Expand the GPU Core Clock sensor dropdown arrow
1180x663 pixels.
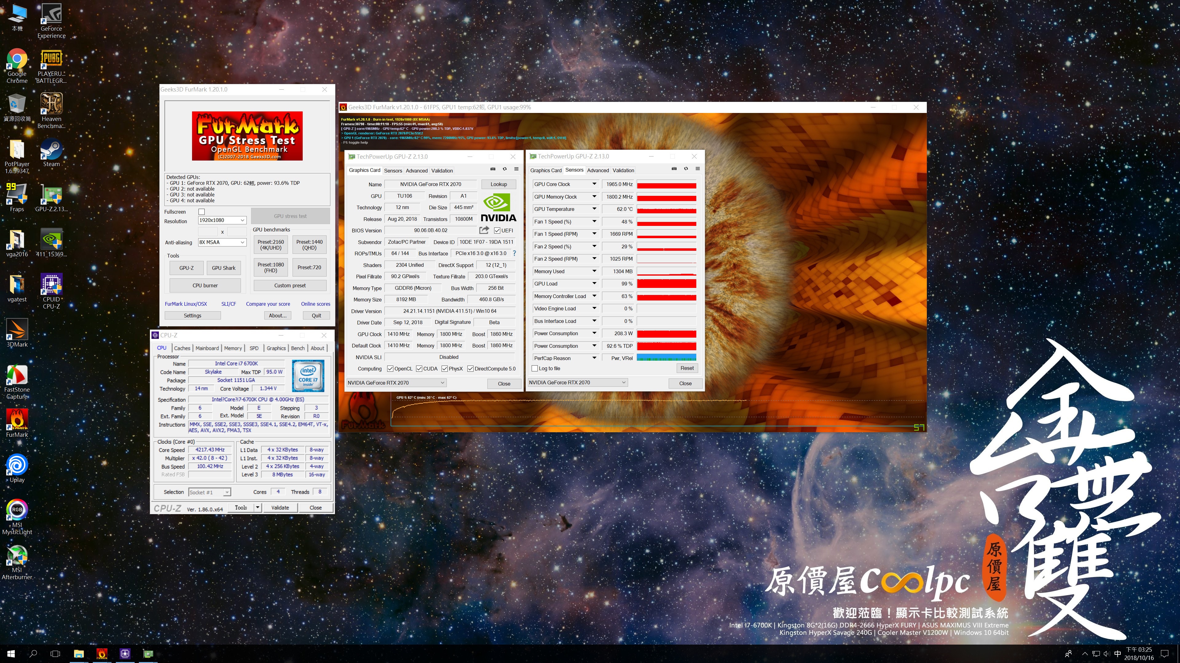tap(594, 184)
